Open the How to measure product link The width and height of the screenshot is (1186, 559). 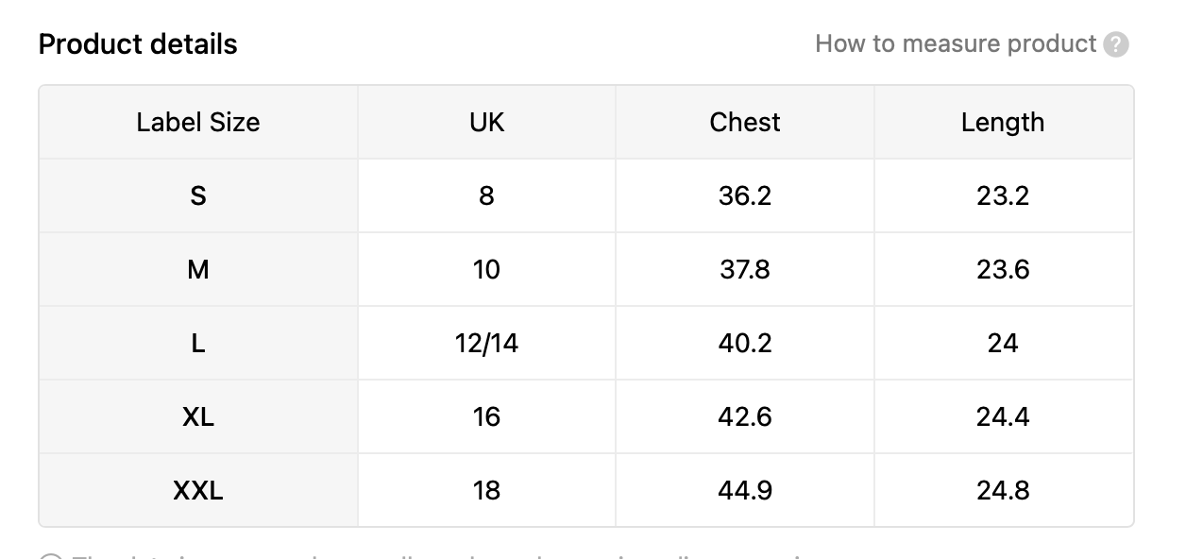(x=956, y=44)
